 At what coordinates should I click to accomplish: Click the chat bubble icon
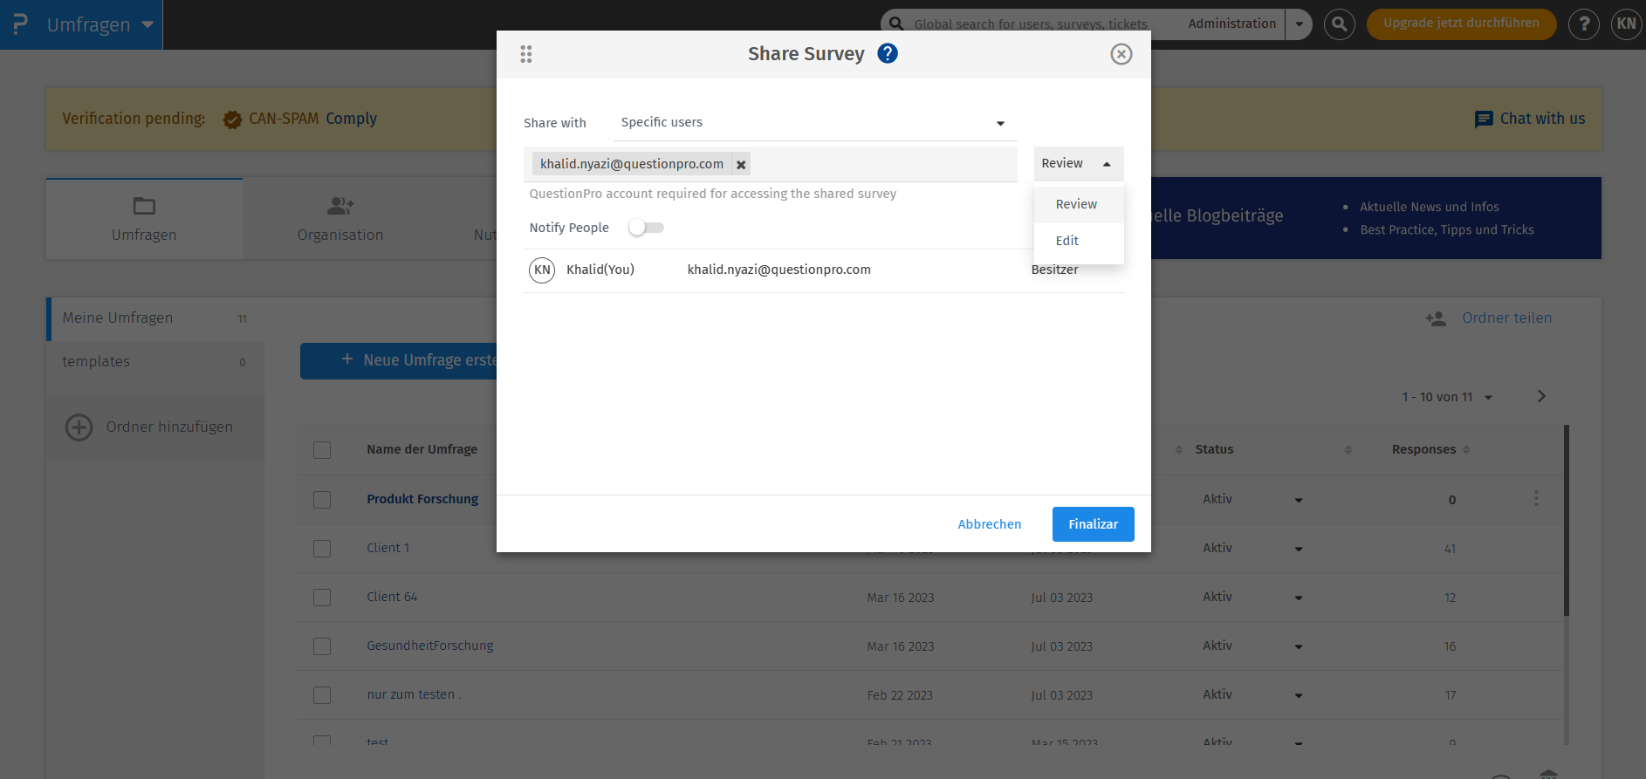click(1484, 120)
